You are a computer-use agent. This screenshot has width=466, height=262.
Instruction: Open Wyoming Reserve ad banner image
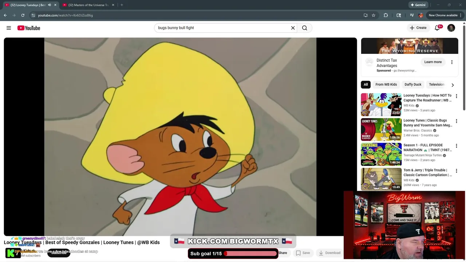coord(410,46)
